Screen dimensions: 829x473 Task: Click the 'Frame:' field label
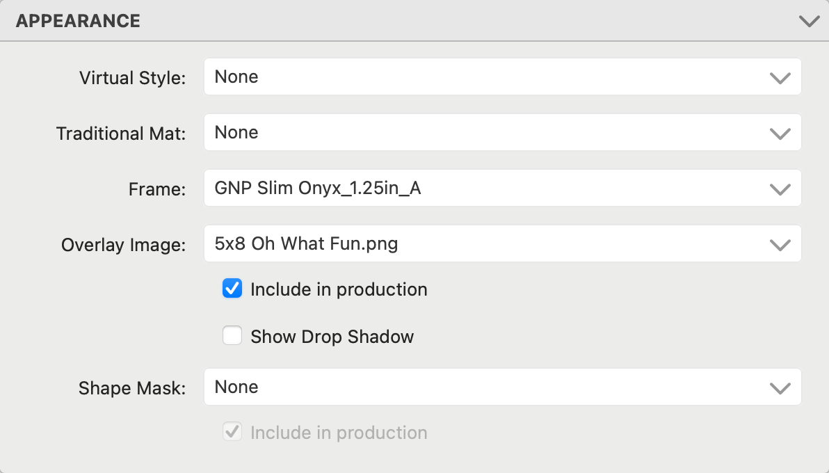tap(157, 189)
